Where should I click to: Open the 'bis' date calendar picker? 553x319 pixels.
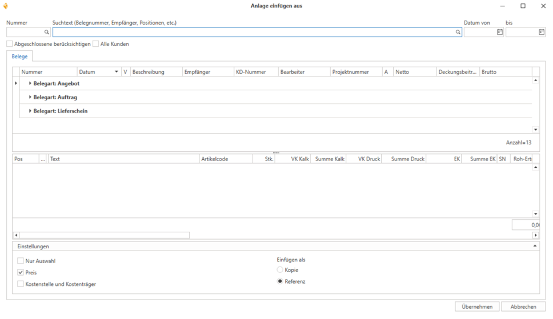pyautogui.click(x=542, y=33)
